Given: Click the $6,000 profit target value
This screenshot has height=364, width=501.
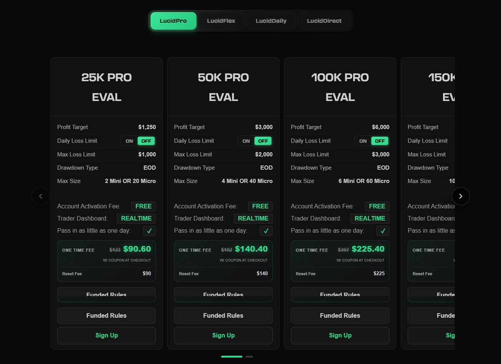Looking at the screenshot, I should pos(381,127).
